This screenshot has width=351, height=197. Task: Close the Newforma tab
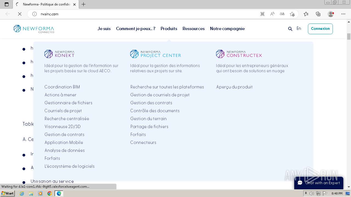[74, 4]
